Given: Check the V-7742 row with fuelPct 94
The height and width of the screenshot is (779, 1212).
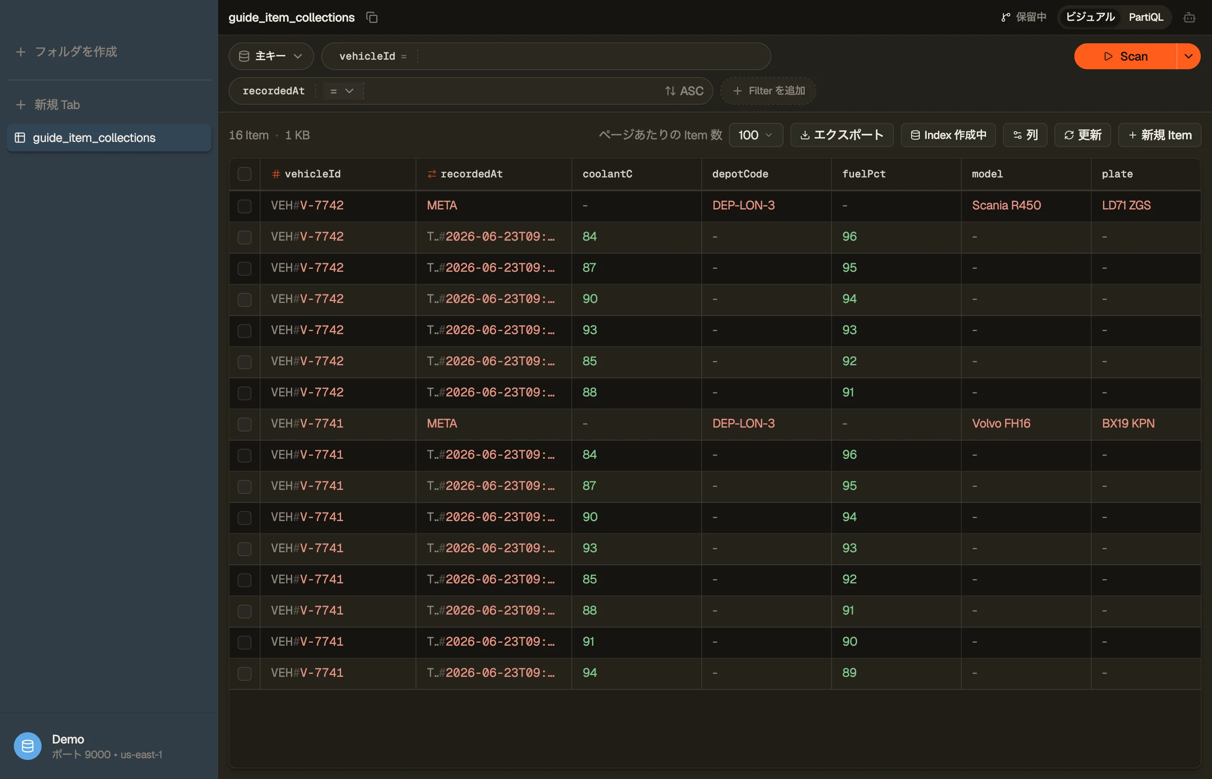Looking at the screenshot, I should point(244,299).
